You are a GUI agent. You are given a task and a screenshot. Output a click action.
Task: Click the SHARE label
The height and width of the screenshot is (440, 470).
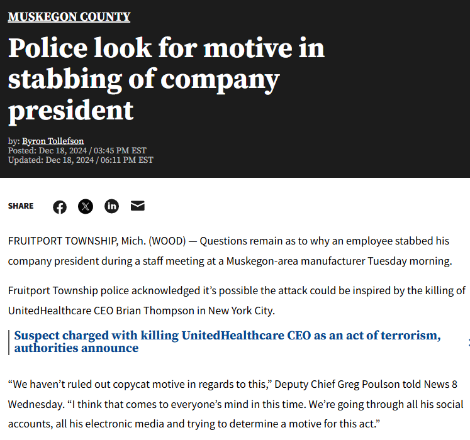coord(21,206)
